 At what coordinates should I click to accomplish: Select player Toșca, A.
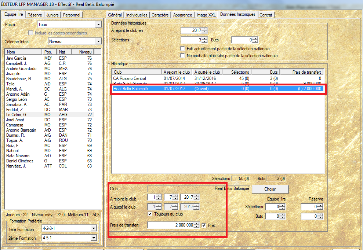(x=50, y=140)
